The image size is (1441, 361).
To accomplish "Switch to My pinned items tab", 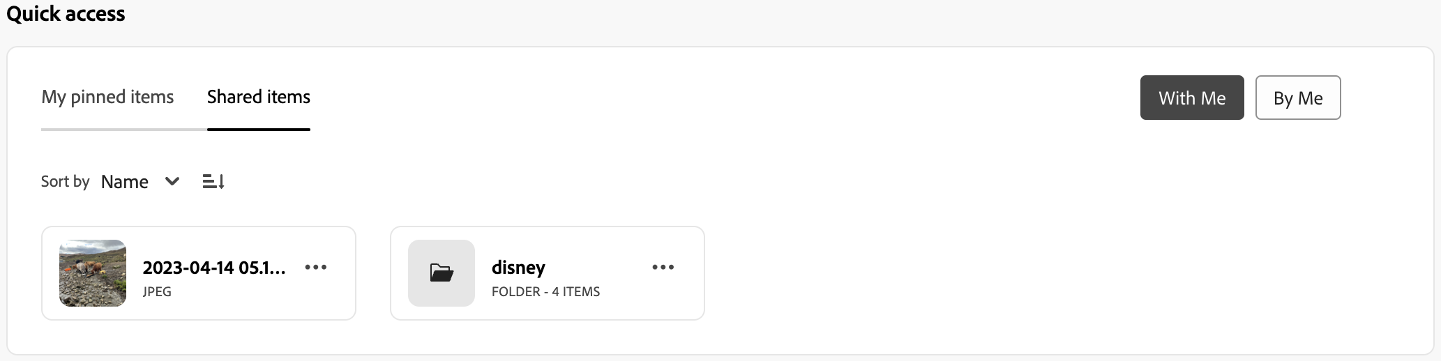I will point(107,97).
